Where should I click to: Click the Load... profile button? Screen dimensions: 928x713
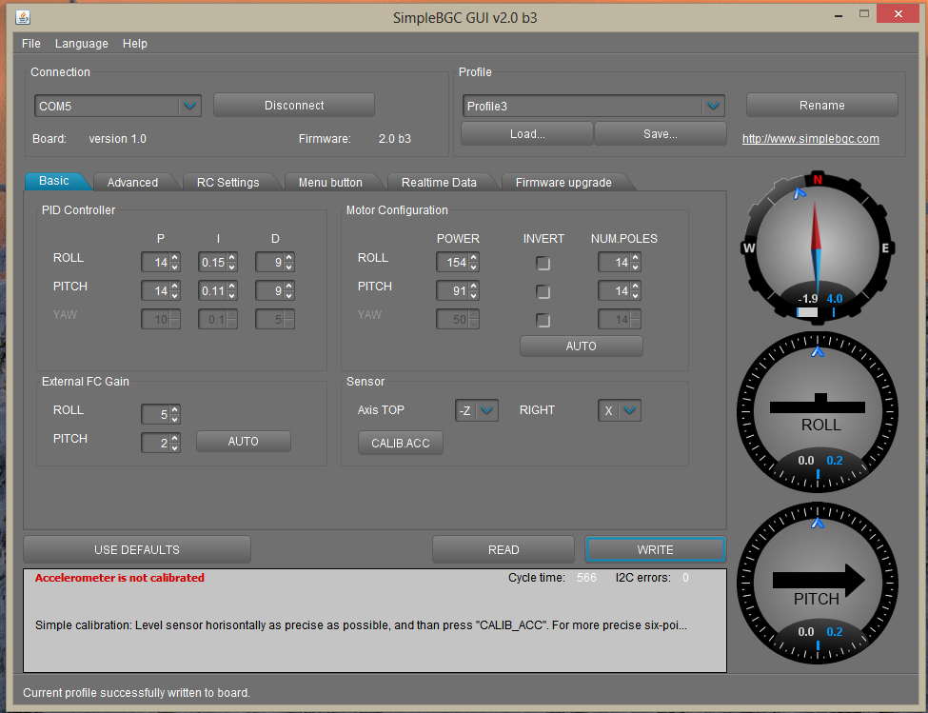pyautogui.click(x=527, y=133)
